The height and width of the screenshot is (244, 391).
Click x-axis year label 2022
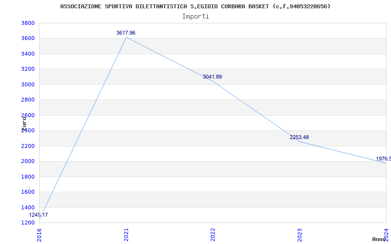pos(213,235)
